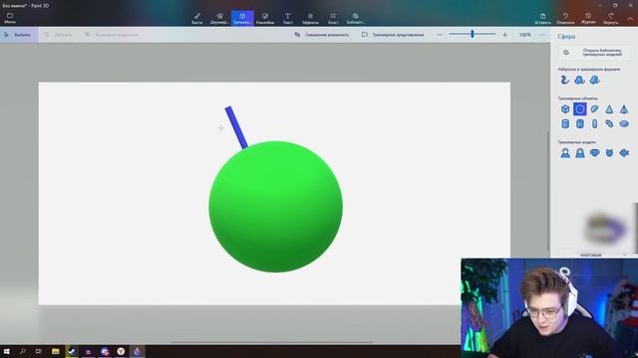Screen dimensions: 638x358
Task: Open Task View on taskbar
Action: click(39, 351)
